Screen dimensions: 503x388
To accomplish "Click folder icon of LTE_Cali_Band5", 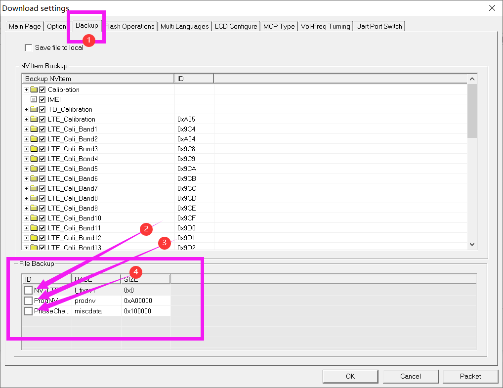I will coord(34,169).
